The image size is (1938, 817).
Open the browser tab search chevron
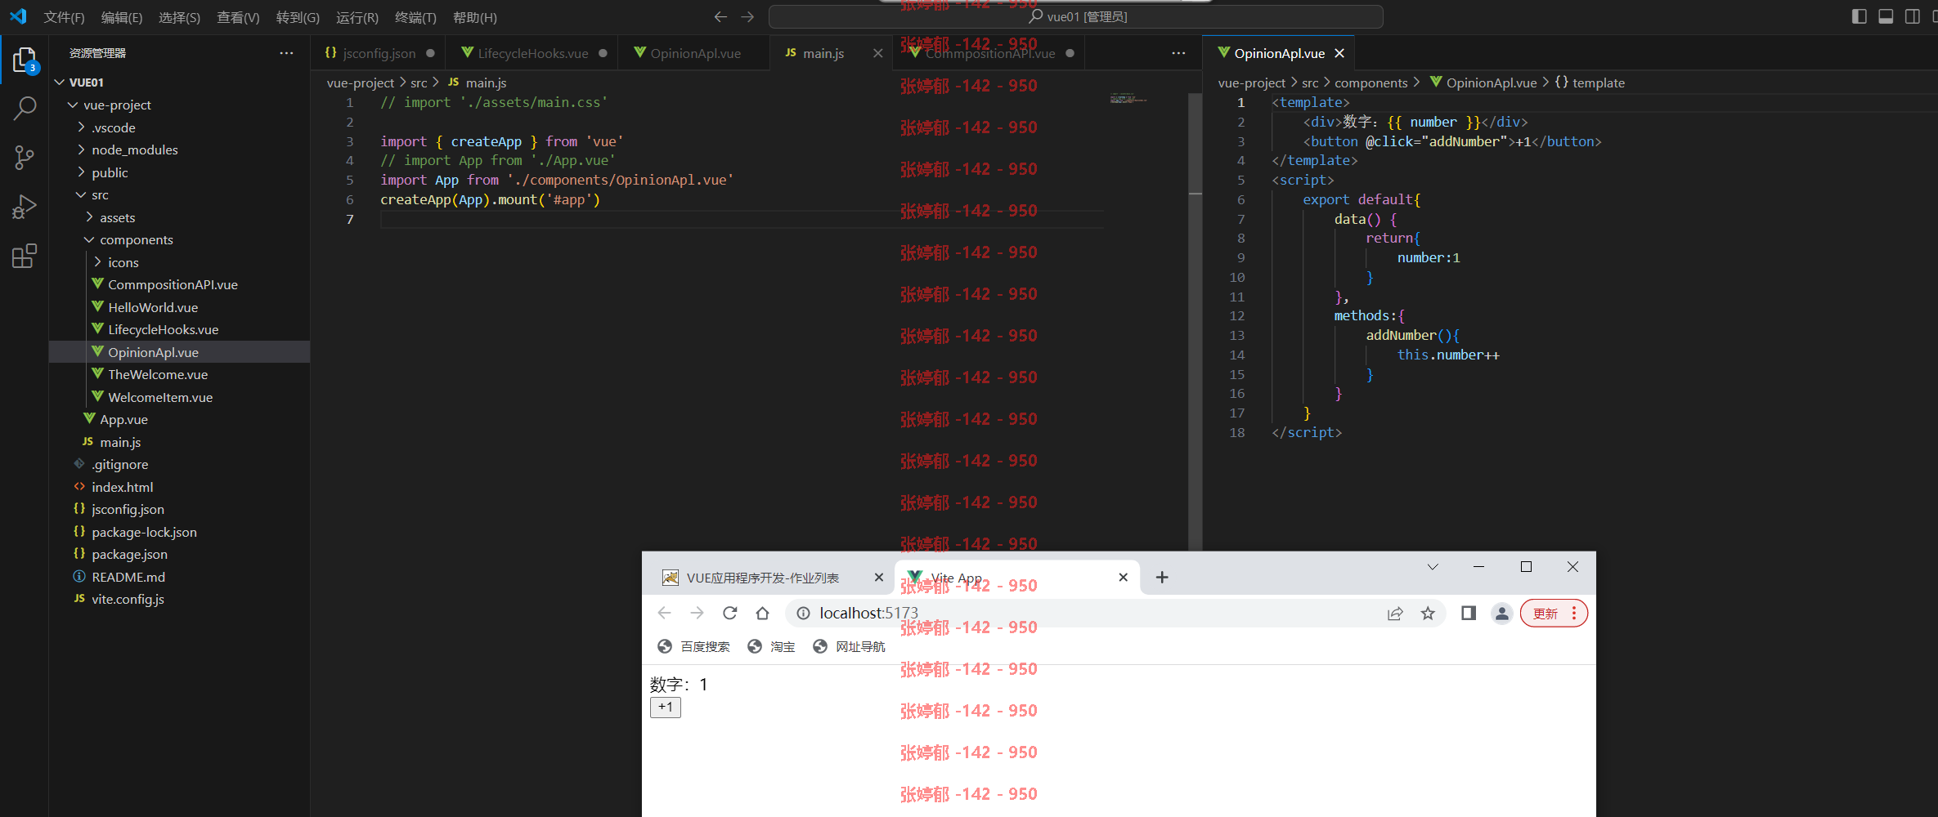pos(1433,567)
